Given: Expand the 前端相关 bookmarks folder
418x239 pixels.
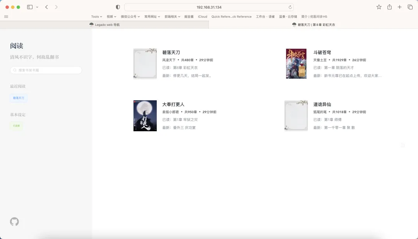Looking at the screenshot, I should coord(172,17).
